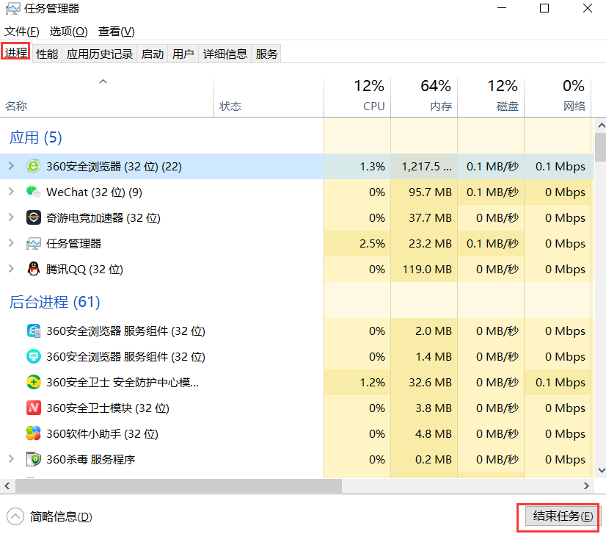Switch to the 用户 tab

tap(183, 54)
